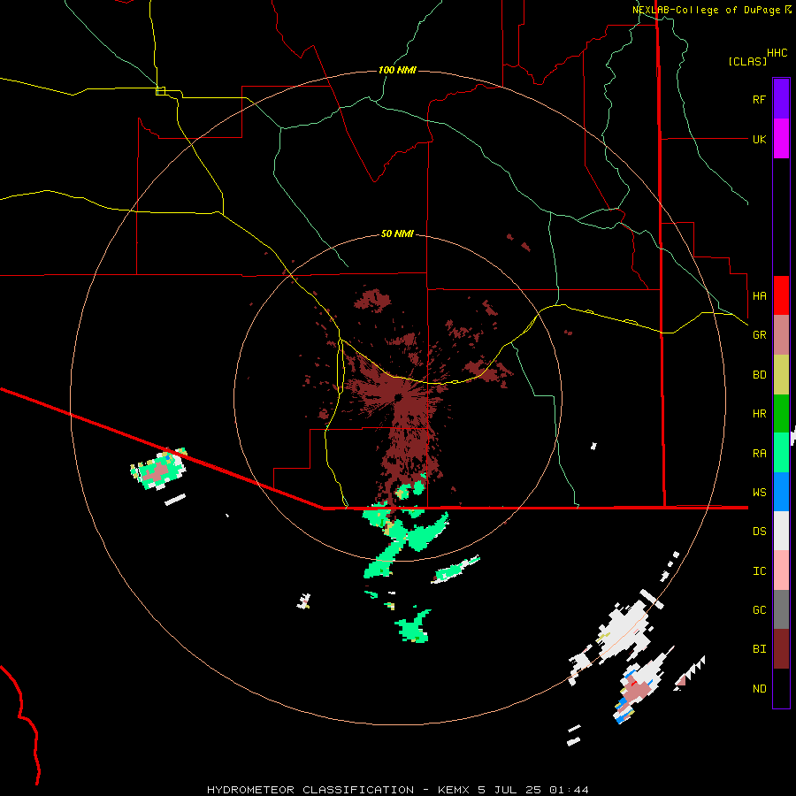
Task: Click the WS legend label
Action: pyautogui.click(x=759, y=493)
